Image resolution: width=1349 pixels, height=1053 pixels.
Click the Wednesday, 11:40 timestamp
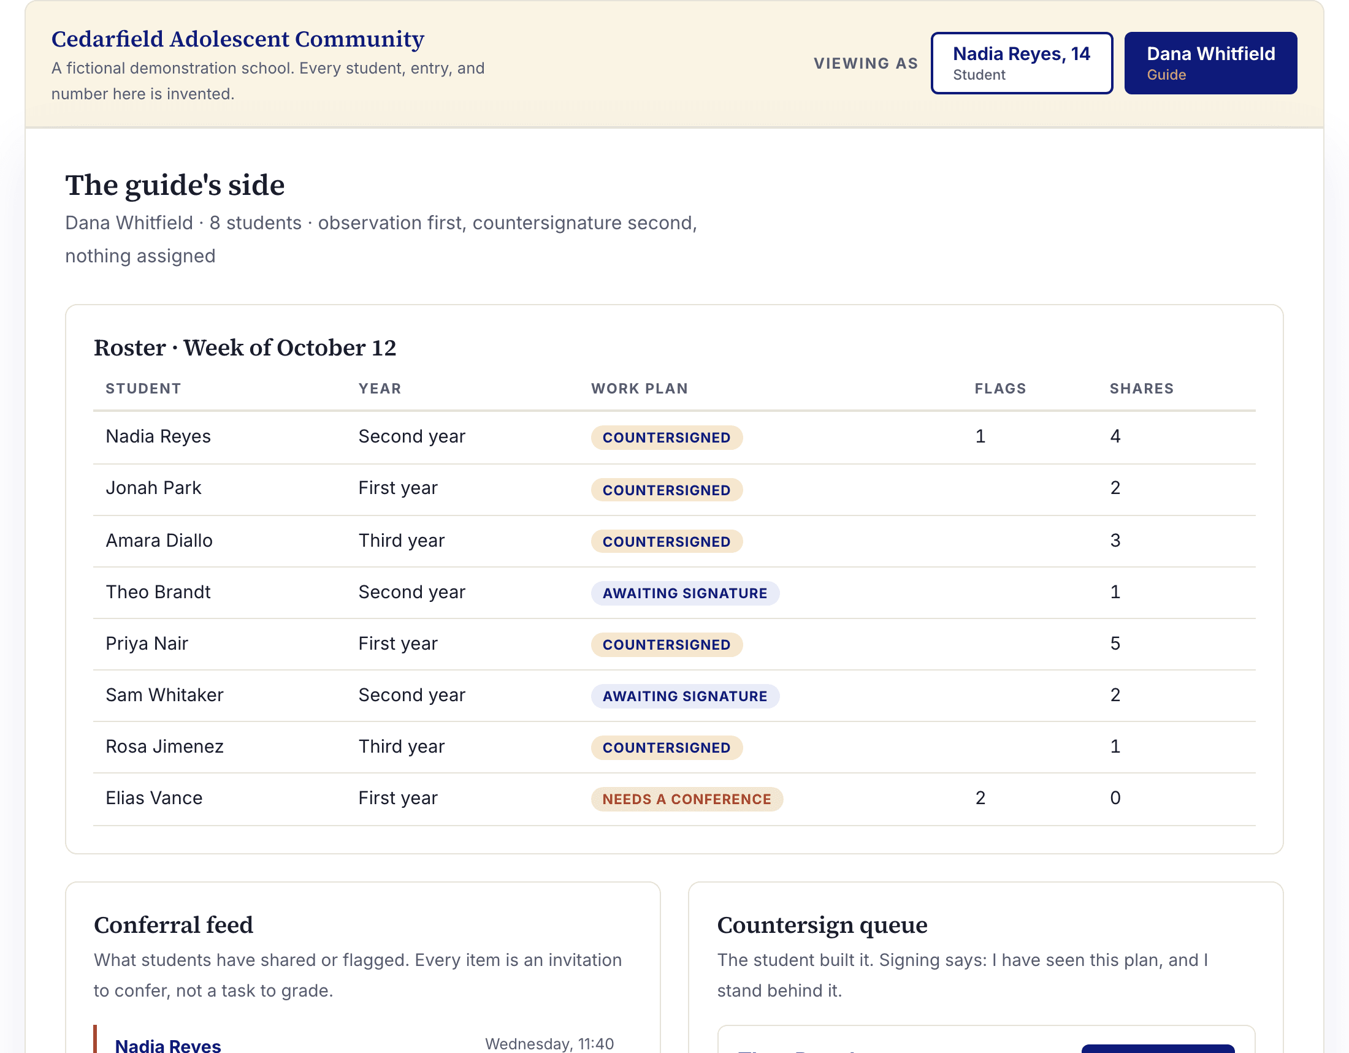(x=549, y=1044)
